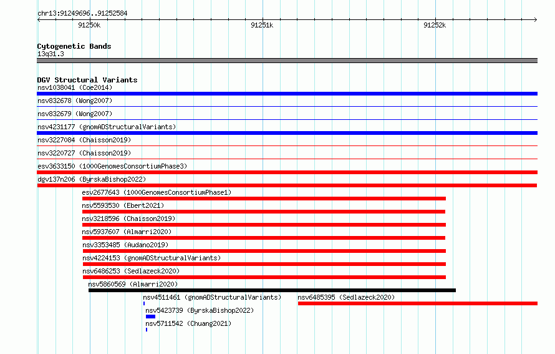The image size is (555, 354).
Task: Select red bar under nsv4224153
Action: tap(264, 264)
